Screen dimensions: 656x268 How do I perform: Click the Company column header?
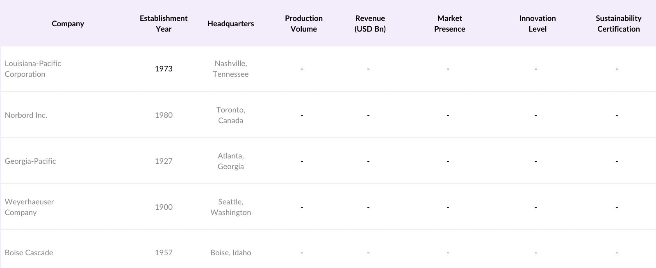68,23
